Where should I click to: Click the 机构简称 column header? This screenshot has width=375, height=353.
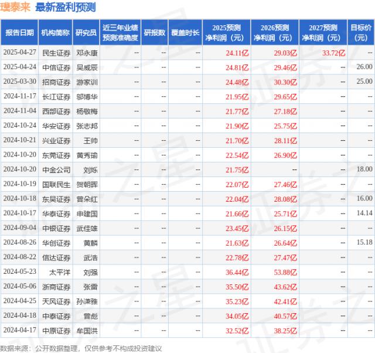56,32
